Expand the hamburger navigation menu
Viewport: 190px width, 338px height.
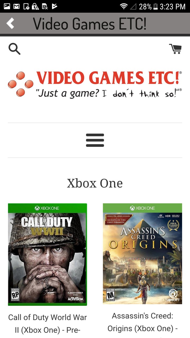tap(95, 140)
